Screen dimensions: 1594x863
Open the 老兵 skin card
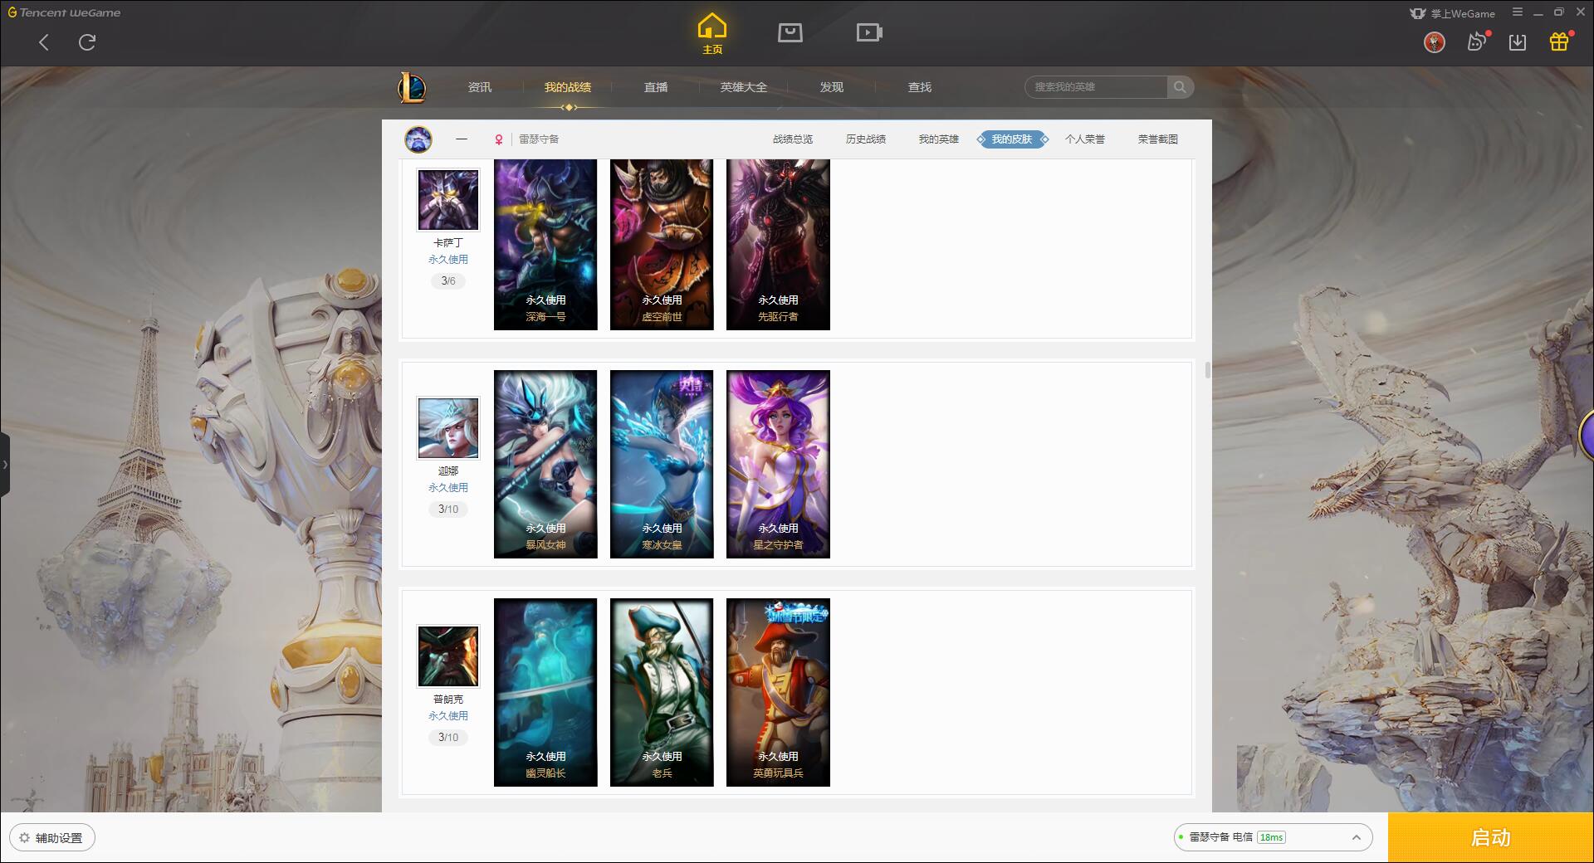(x=662, y=692)
